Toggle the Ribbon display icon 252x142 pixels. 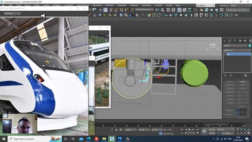pyautogui.click(x=179, y=10)
